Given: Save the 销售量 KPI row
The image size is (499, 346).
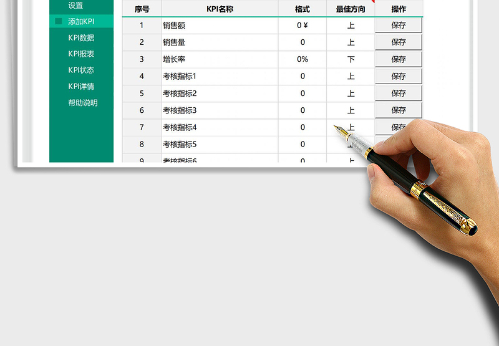Looking at the screenshot, I should click(399, 42).
